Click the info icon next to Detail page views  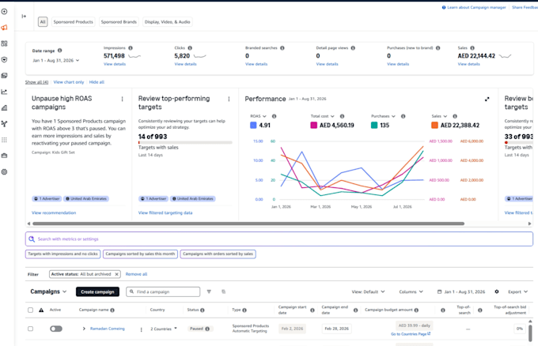click(353, 48)
